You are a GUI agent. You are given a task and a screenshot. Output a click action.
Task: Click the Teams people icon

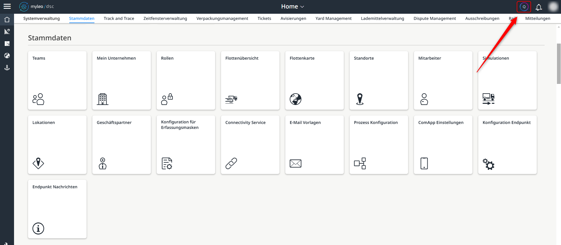38,99
